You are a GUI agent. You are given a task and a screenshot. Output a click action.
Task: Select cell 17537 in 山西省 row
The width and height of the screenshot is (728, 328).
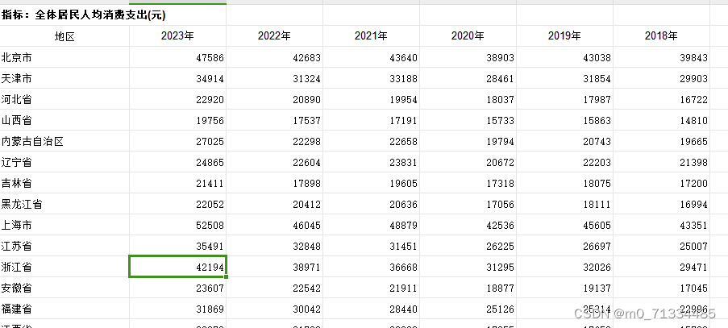pos(274,120)
